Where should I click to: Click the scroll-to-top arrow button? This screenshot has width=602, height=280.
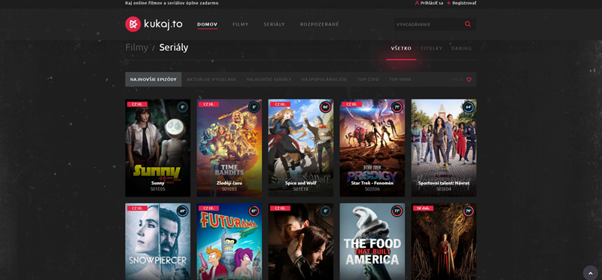tap(591, 272)
